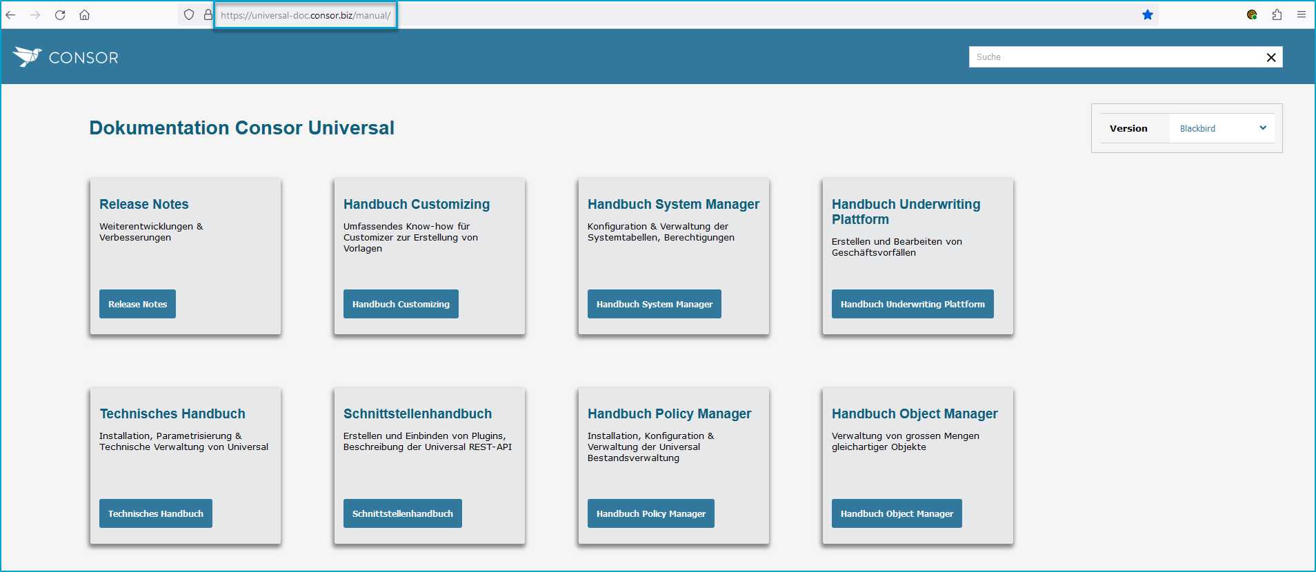Image resolution: width=1316 pixels, height=572 pixels.
Task: Open the Schnittstellenhandbuch button
Action: click(402, 513)
